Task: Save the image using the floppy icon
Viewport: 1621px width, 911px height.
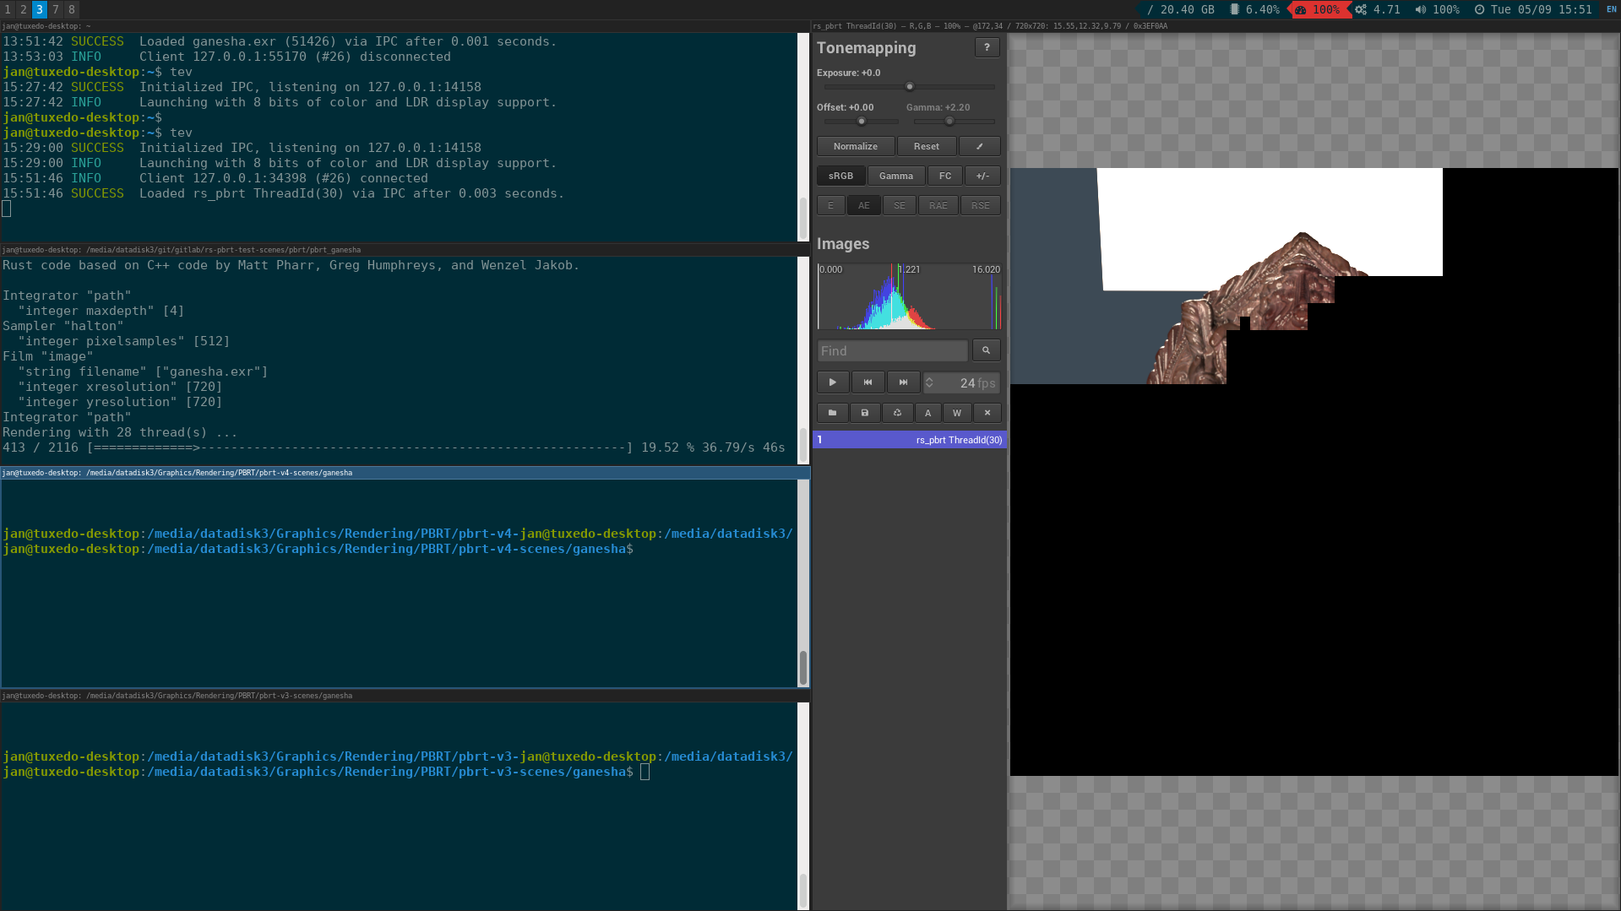Action: tap(864, 413)
